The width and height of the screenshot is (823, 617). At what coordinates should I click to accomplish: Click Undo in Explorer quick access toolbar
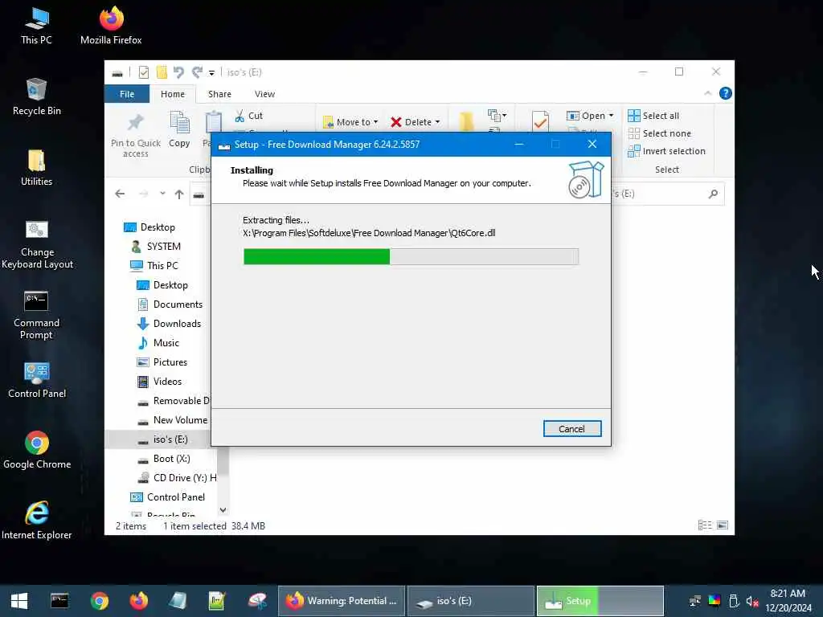pyautogui.click(x=178, y=72)
